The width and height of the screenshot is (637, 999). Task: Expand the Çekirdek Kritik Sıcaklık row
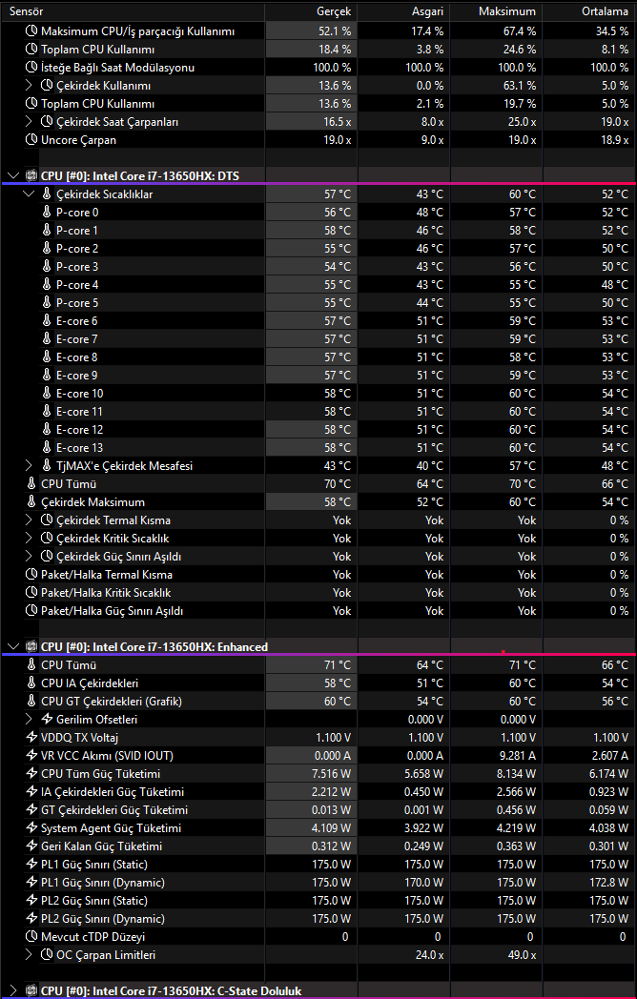click(x=28, y=538)
